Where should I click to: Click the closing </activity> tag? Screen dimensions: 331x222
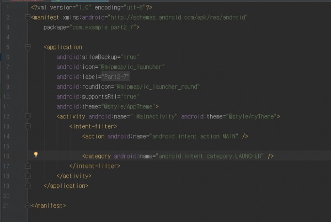point(74,176)
